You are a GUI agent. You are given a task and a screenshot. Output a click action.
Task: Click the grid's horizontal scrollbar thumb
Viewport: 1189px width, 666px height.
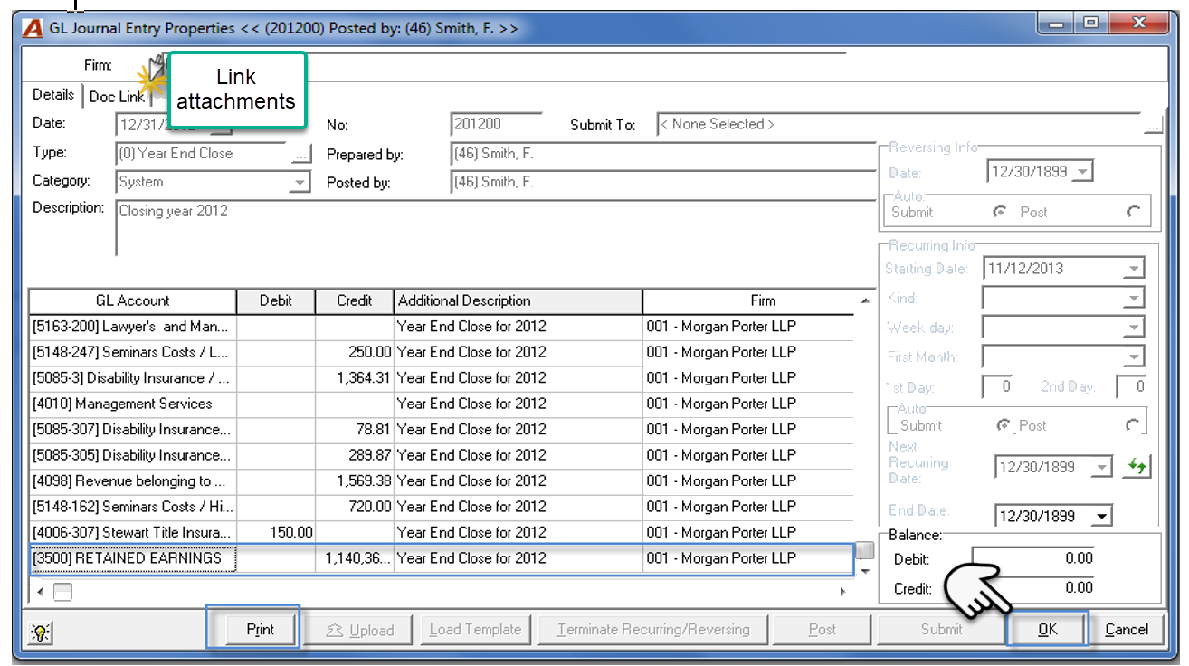62,592
